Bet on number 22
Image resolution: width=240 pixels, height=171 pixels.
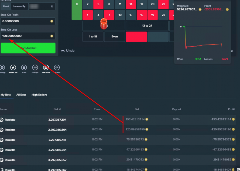[x=163, y=15]
